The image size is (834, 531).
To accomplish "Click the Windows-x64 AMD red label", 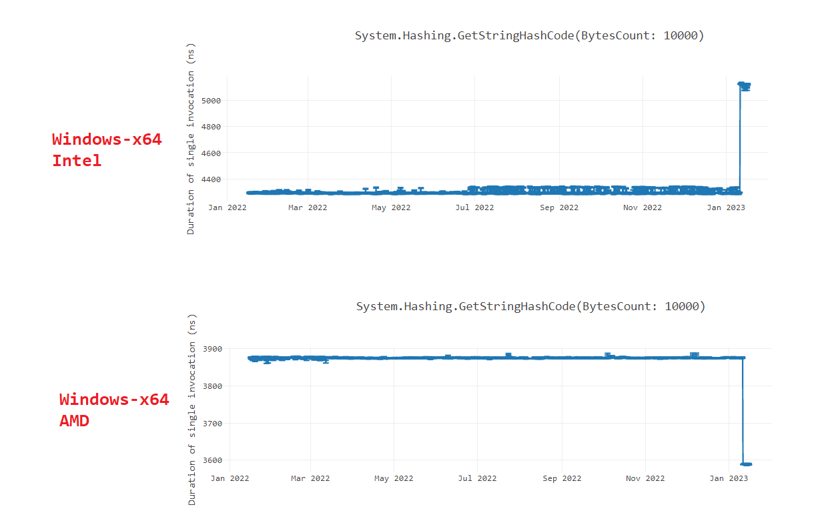I will [x=113, y=410].
